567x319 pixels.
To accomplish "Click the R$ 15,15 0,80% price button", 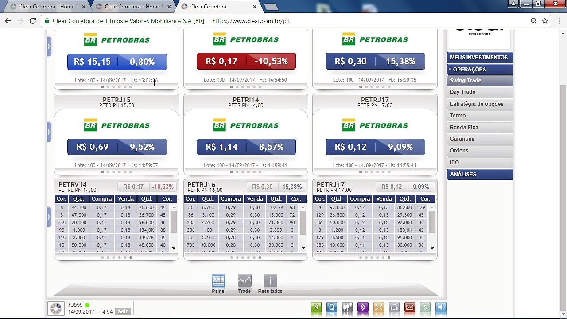I will tap(117, 62).
